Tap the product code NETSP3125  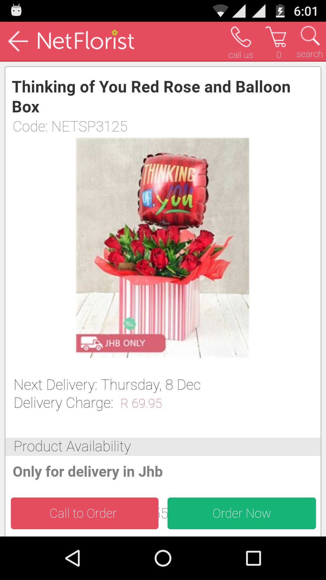pyautogui.click(x=70, y=126)
